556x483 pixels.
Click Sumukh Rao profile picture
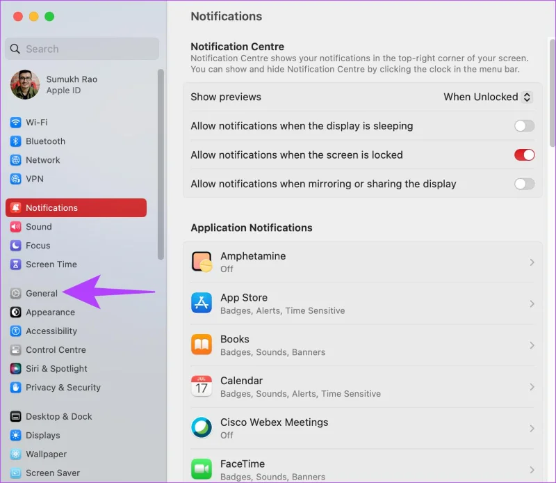pos(25,84)
